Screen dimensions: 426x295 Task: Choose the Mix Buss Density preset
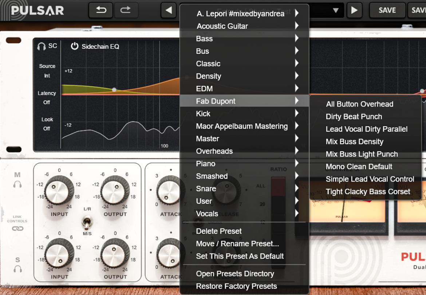click(366, 141)
